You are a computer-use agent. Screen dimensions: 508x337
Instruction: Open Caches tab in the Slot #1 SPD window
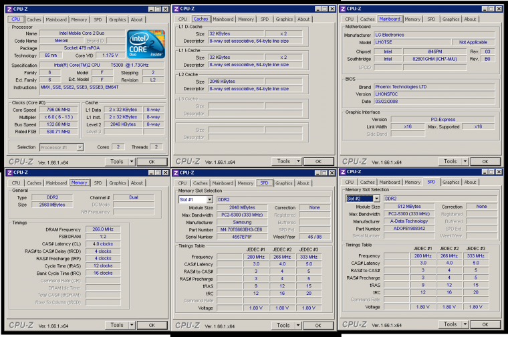[x=201, y=183]
